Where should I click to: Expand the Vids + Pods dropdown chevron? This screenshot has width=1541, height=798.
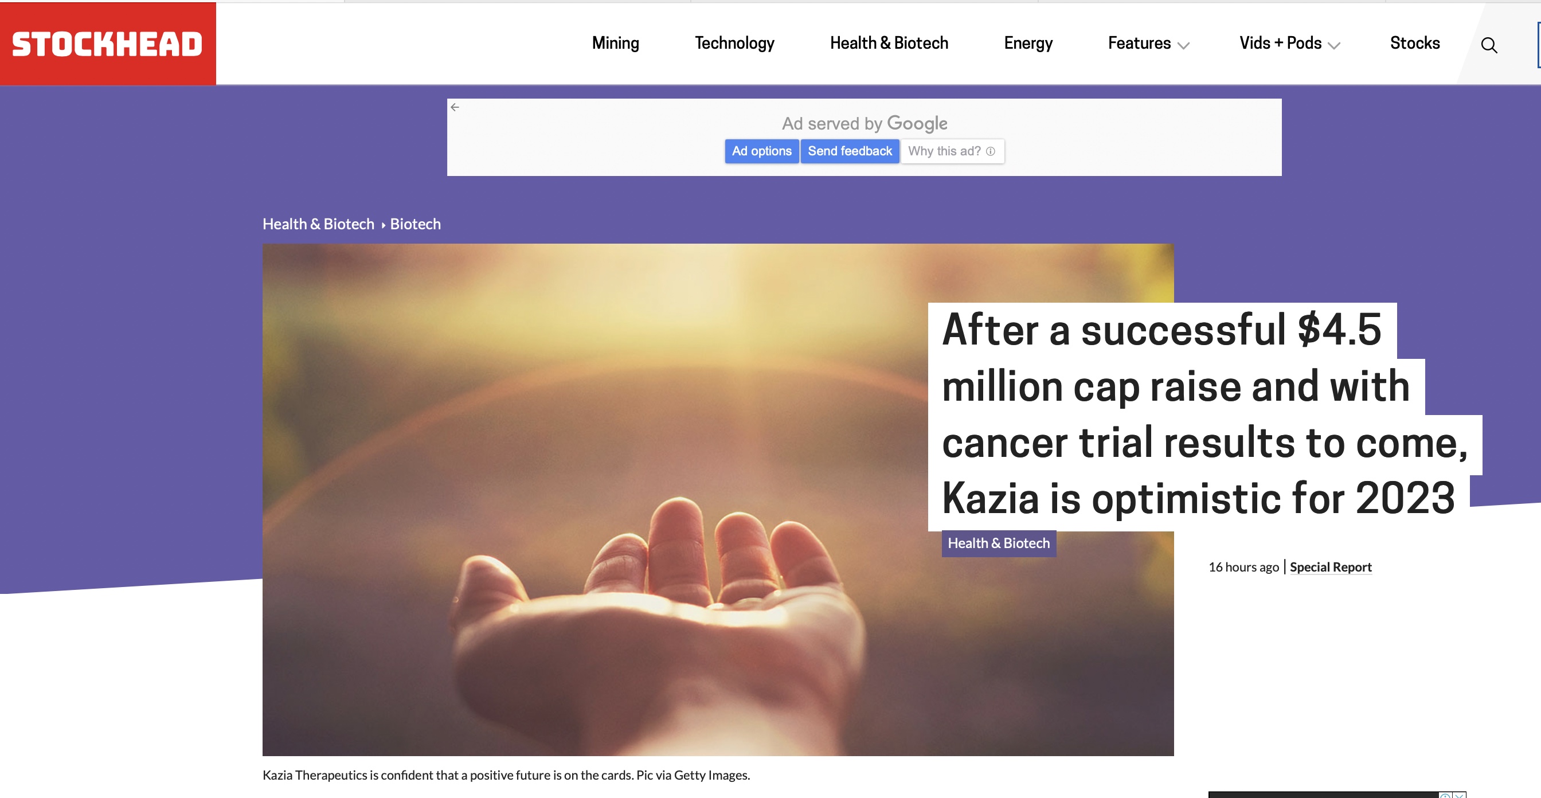tap(1334, 45)
